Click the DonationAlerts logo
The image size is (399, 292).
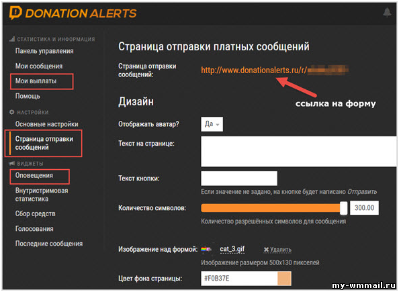(x=73, y=13)
